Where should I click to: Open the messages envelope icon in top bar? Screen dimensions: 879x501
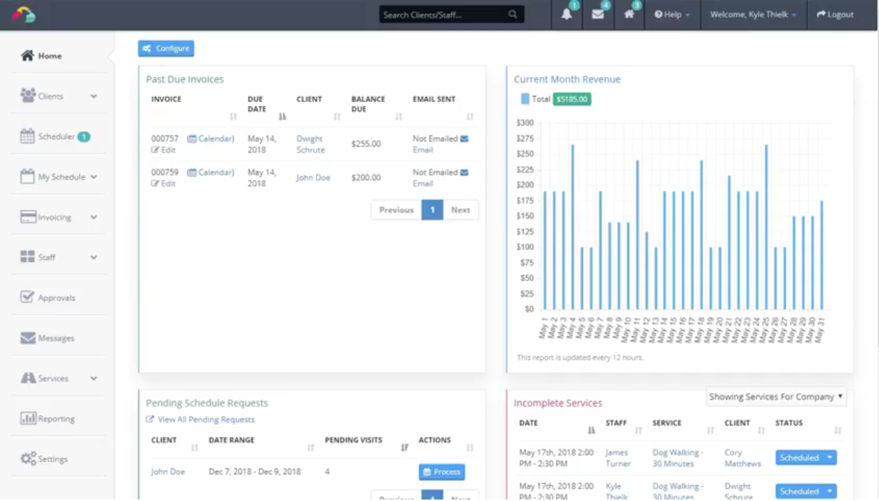(598, 15)
